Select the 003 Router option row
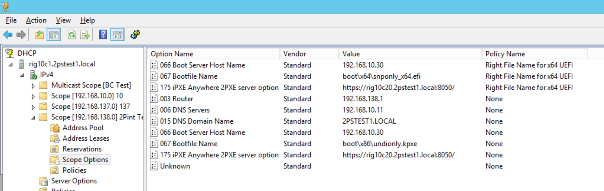The width and height of the screenshot is (604, 191). [x=176, y=99]
